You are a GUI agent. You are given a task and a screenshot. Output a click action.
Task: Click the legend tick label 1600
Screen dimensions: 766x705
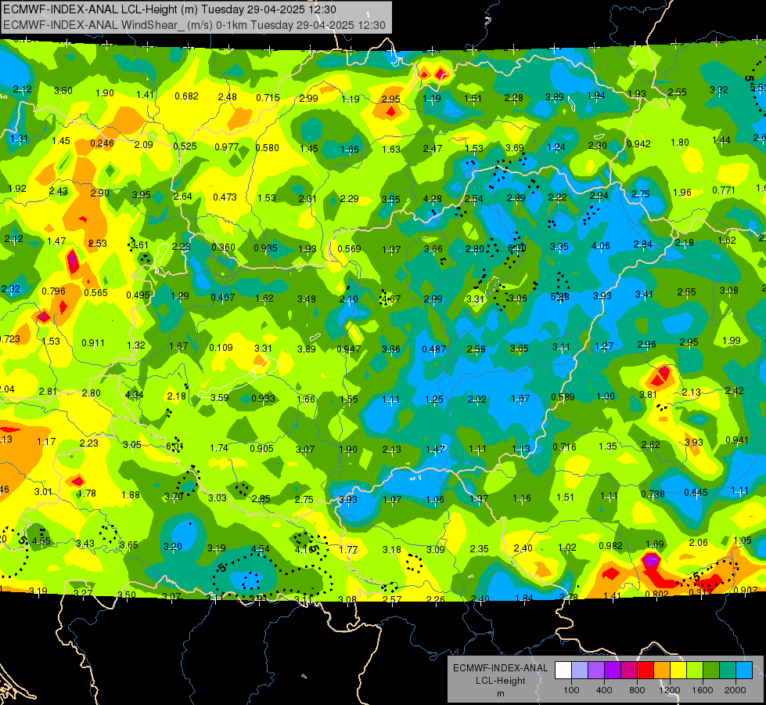[x=703, y=690]
